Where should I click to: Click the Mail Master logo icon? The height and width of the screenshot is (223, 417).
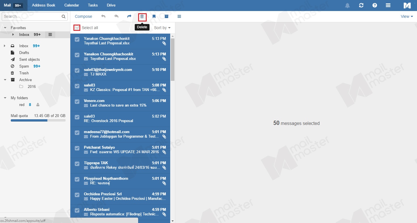pos(407,5)
